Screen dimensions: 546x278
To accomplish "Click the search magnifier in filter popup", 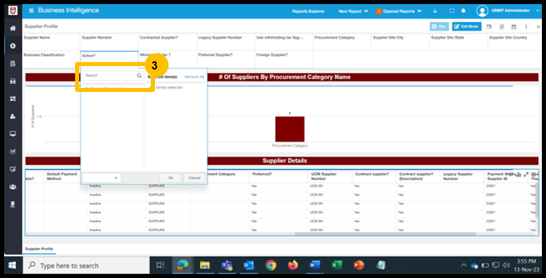I will [139, 76].
